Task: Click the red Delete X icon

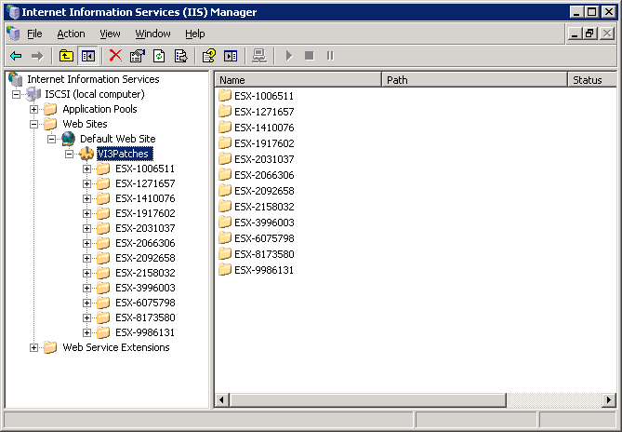Action: click(115, 56)
